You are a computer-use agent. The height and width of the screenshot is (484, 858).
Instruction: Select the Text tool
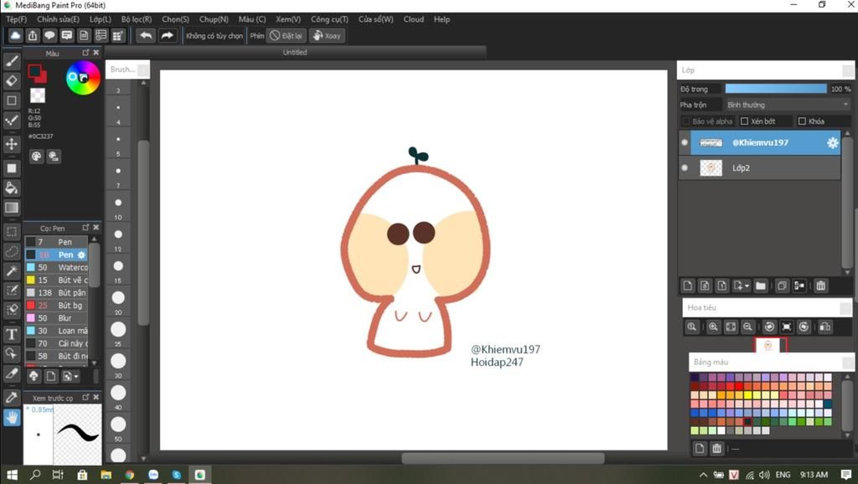(x=12, y=334)
